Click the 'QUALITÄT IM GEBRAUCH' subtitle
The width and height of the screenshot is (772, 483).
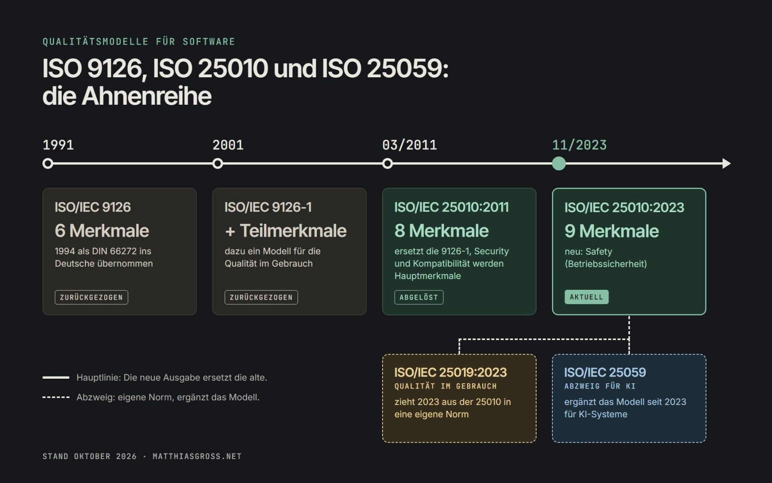point(446,386)
